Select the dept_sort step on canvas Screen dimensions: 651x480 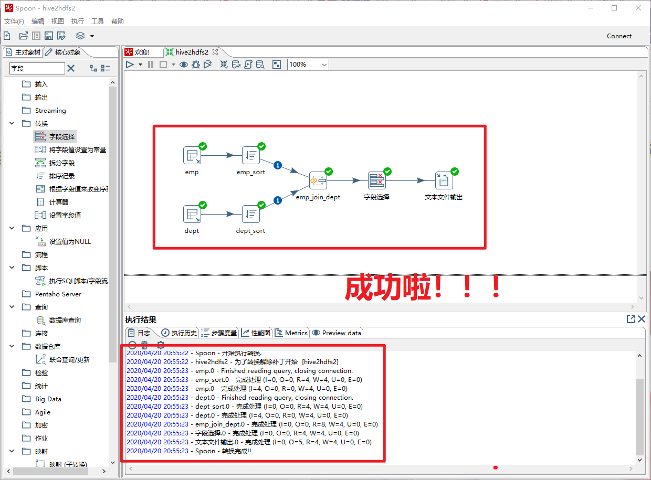tap(251, 214)
